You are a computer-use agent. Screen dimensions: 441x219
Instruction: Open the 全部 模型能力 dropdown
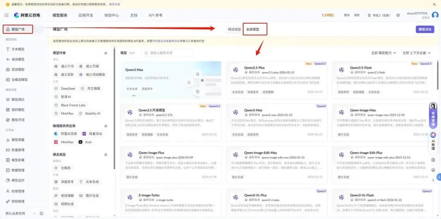(x=383, y=53)
